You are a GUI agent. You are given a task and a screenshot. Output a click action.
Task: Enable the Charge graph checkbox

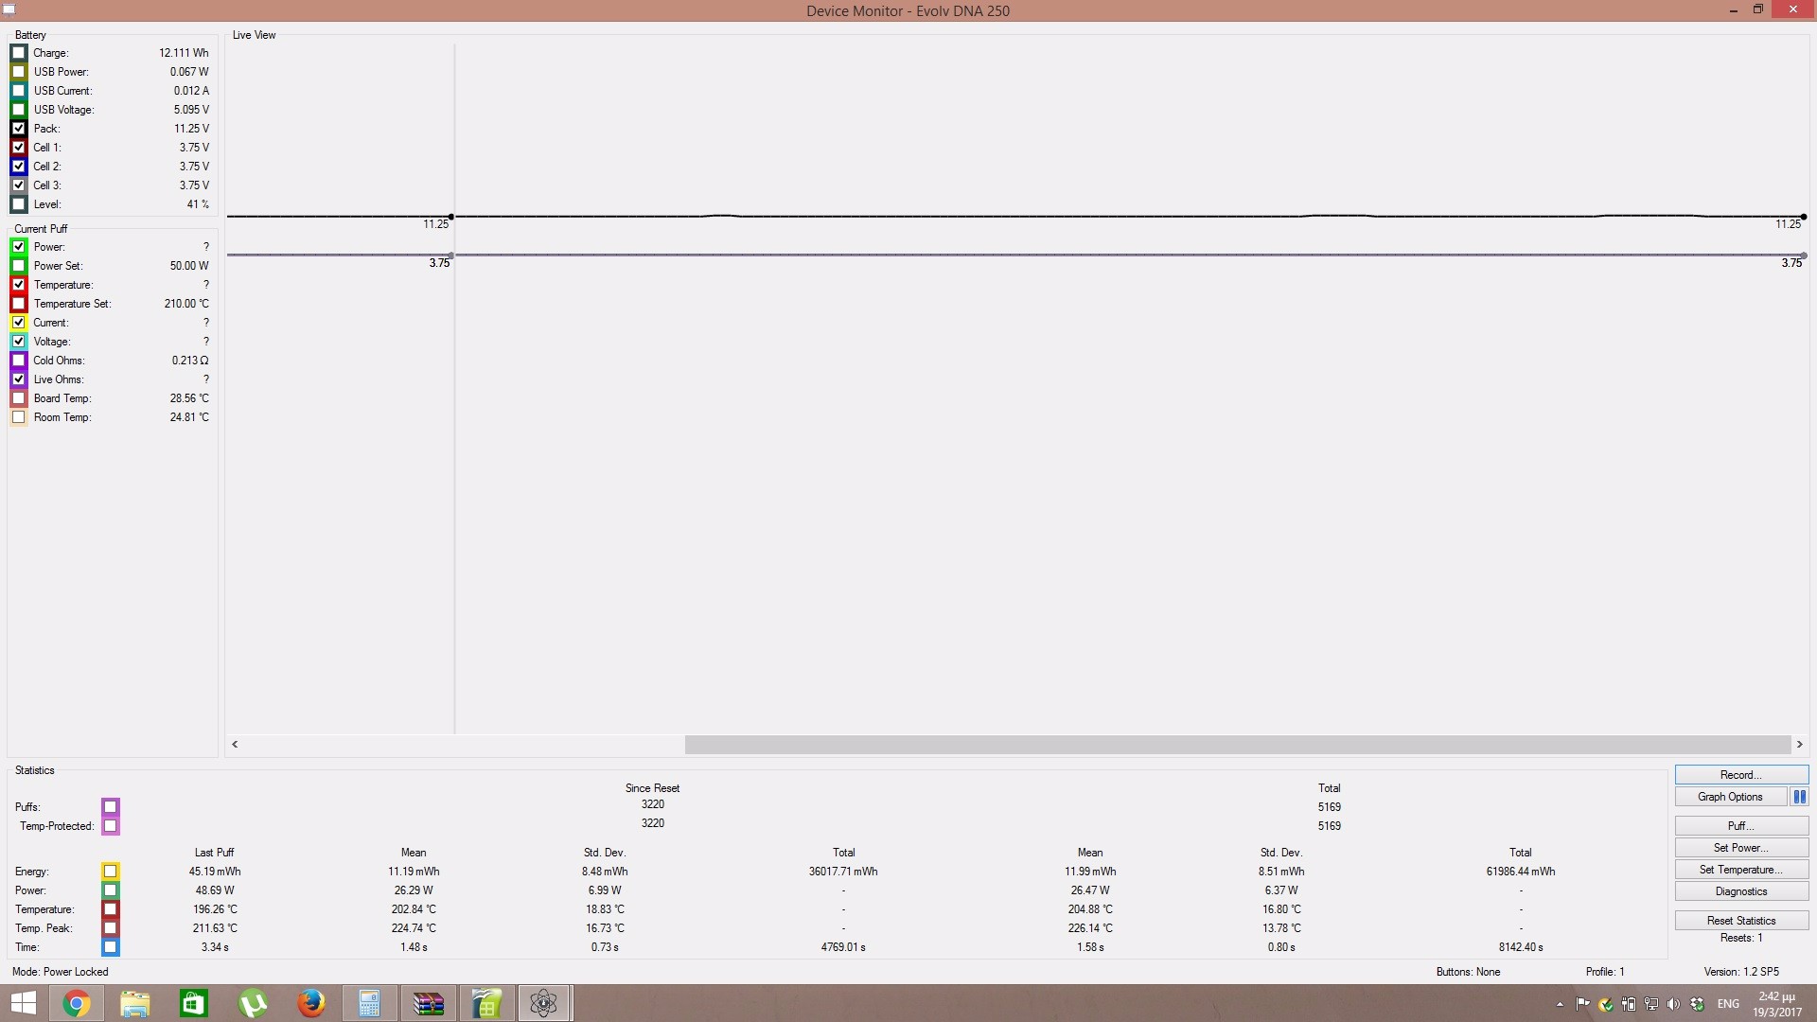click(19, 53)
